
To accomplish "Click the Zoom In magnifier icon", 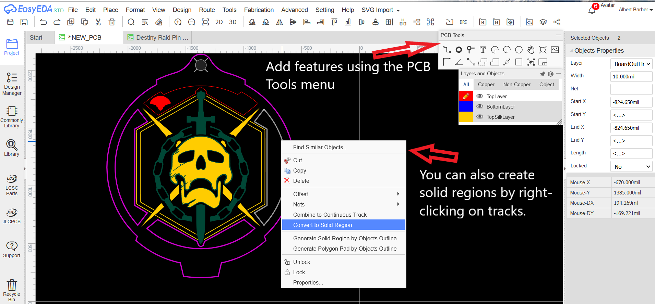I will [178, 22].
